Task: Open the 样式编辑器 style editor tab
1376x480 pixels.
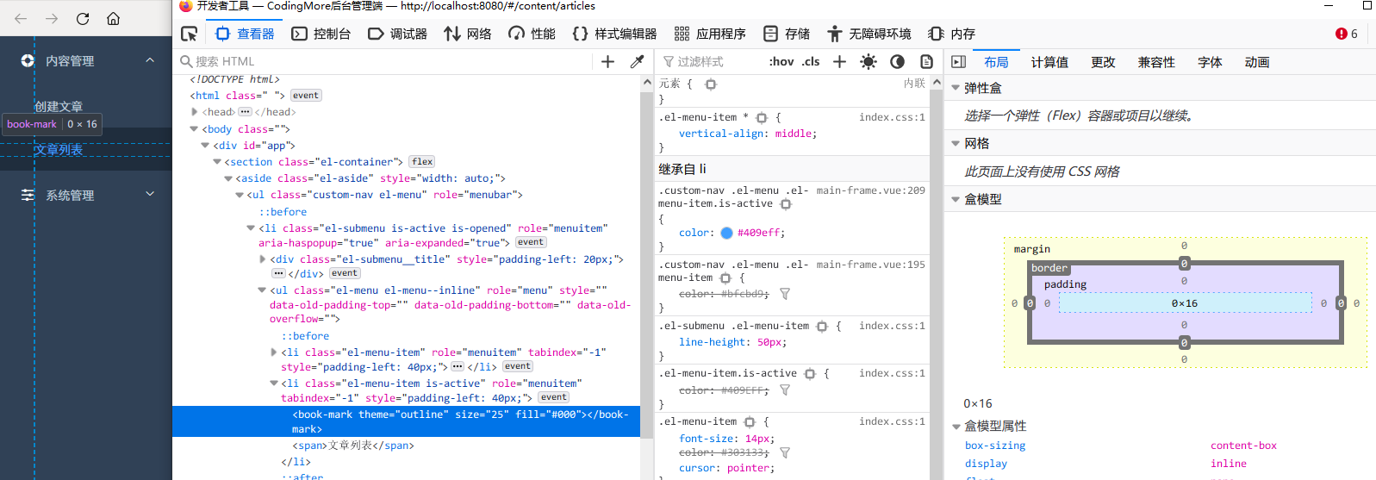Action: click(614, 34)
